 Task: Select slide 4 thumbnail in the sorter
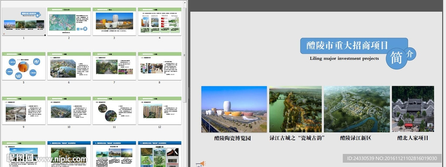pos(159,22)
